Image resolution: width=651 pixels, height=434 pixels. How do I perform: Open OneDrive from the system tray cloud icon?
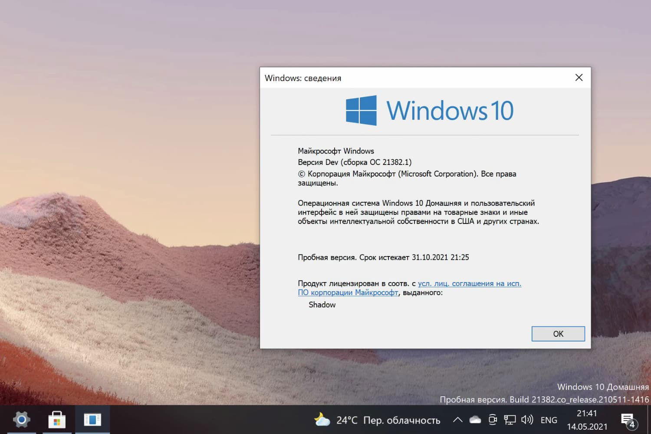[x=475, y=420]
